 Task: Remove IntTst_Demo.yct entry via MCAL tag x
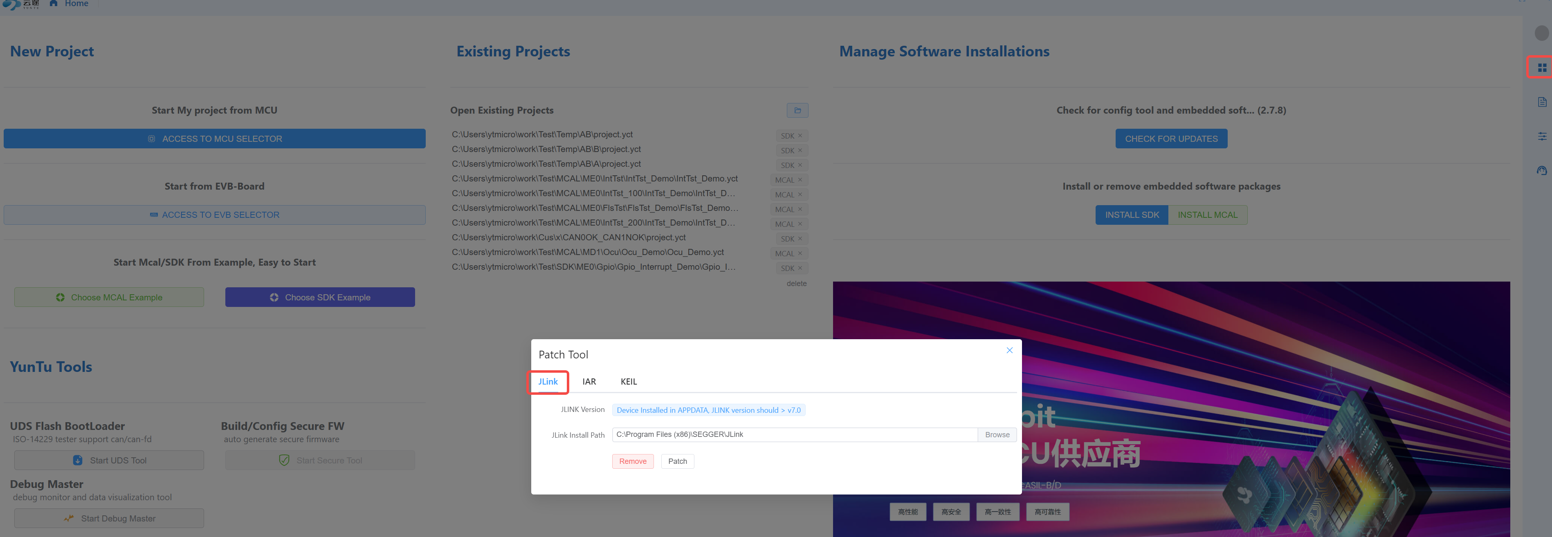[x=800, y=179]
